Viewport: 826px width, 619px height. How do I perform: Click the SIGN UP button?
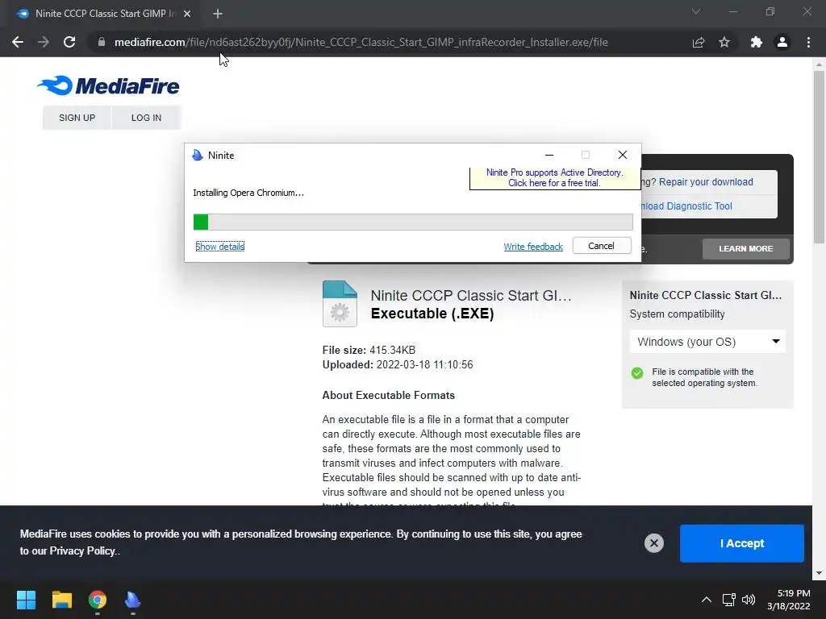tap(77, 118)
